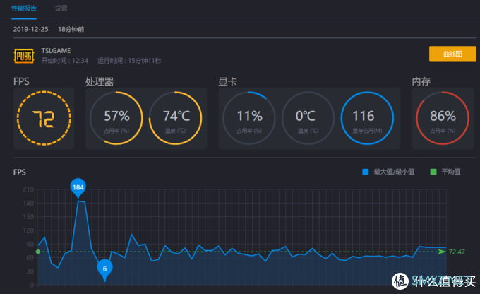Switch to the 性能报告 tab
The width and height of the screenshot is (480, 294).
click(26, 8)
